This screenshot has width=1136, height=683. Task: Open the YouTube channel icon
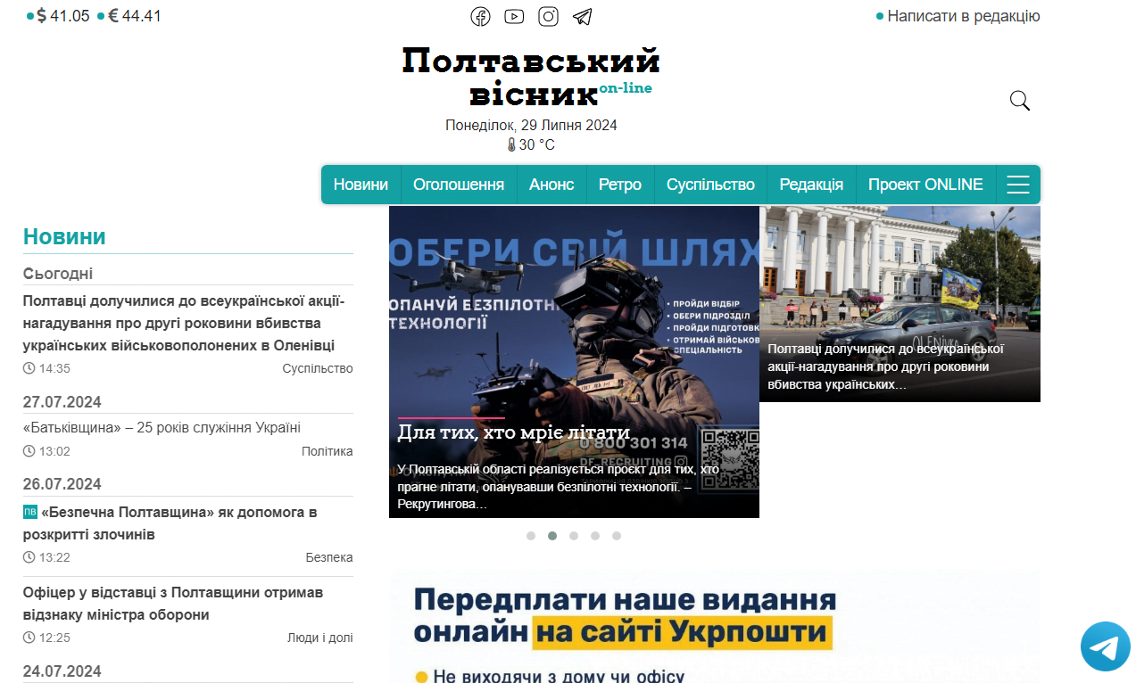click(x=514, y=16)
